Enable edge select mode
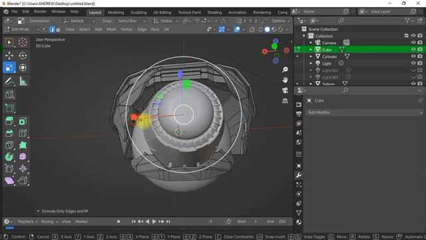The height and width of the screenshot is (240, 426). click(52, 29)
